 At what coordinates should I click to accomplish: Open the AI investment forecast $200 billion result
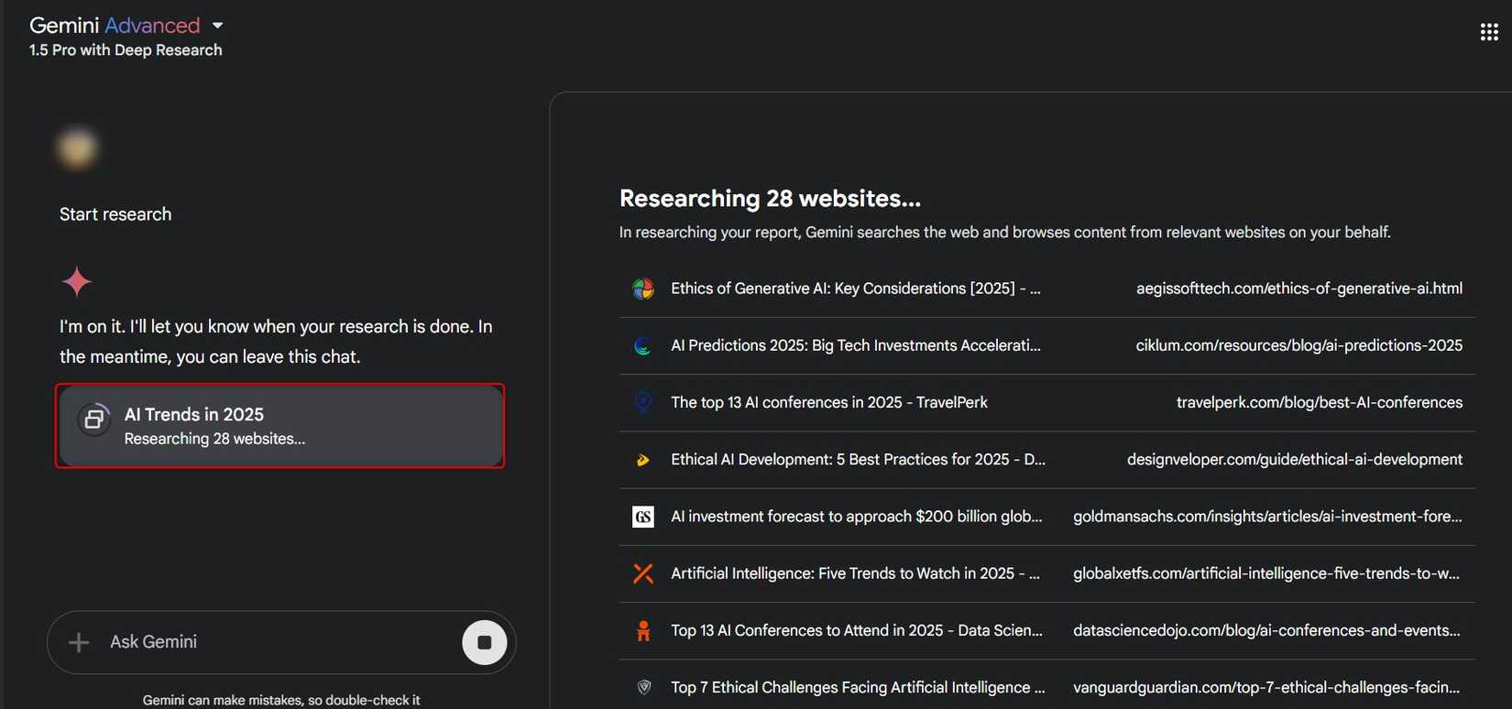click(x=856, y=517)
